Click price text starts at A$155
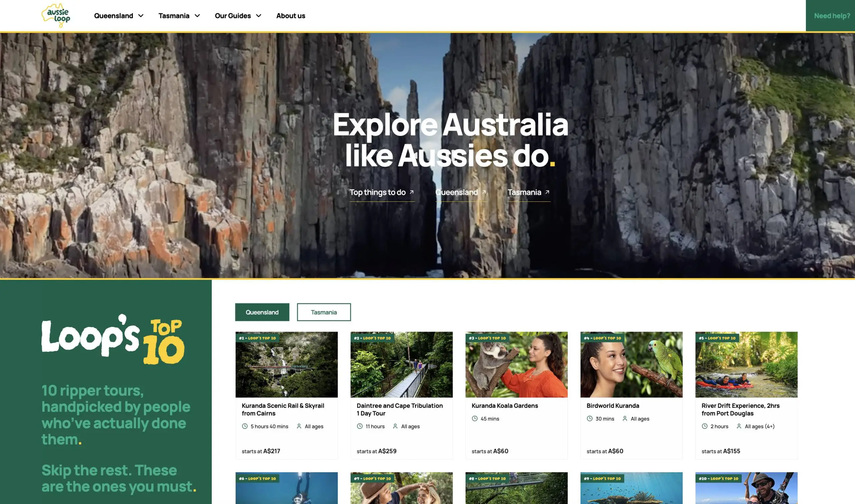The width and height of the screenshot is (855, 504). click(721, 451)
